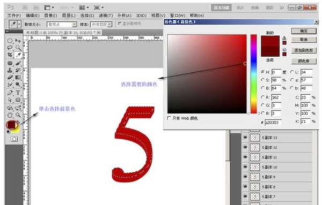Hide the '5 副本 13' layer

point(245,138)
